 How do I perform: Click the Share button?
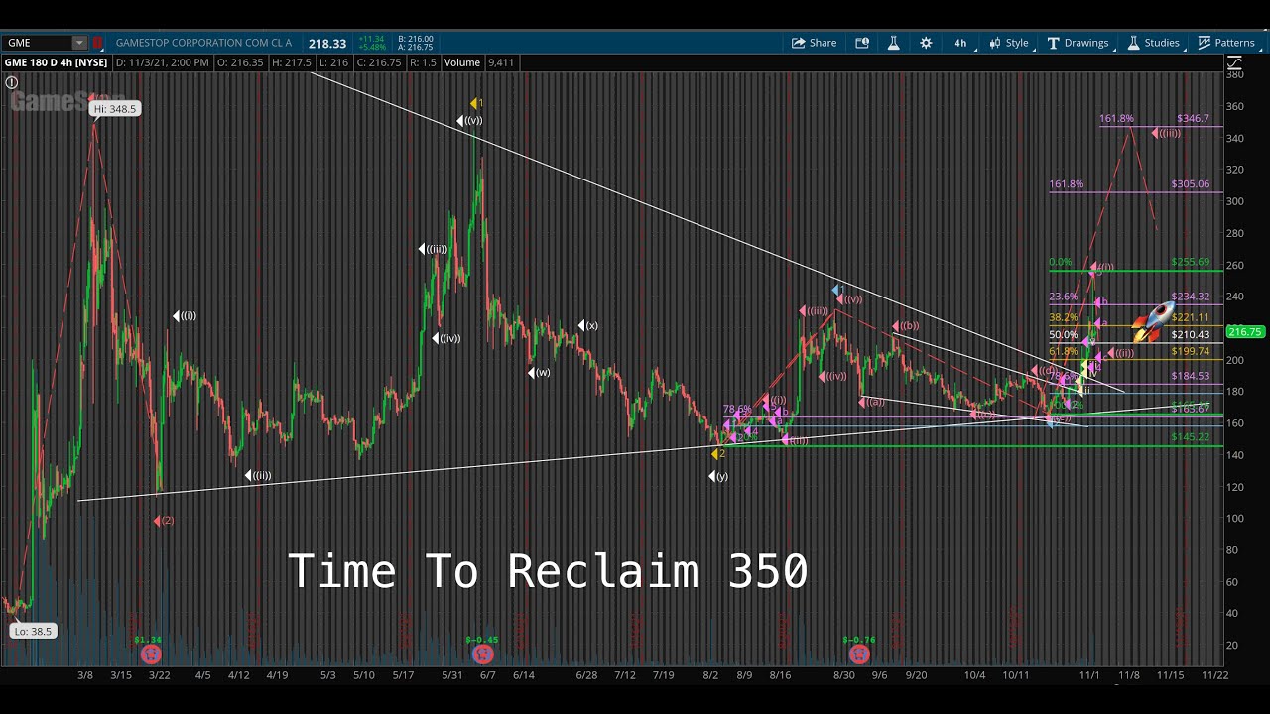[x=814, y=43]
